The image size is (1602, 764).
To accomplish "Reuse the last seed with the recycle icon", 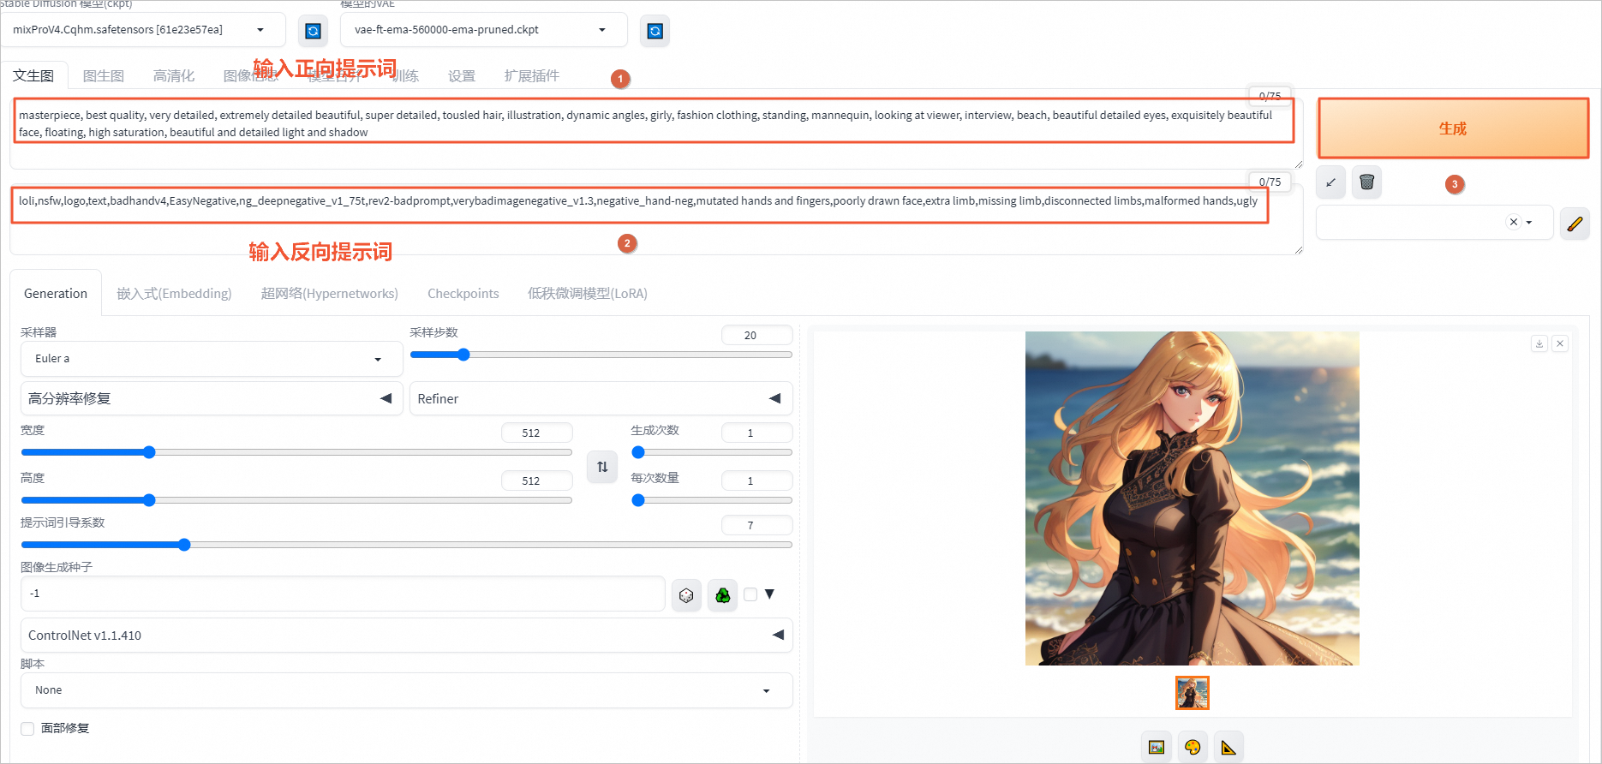I will (723, 594).
